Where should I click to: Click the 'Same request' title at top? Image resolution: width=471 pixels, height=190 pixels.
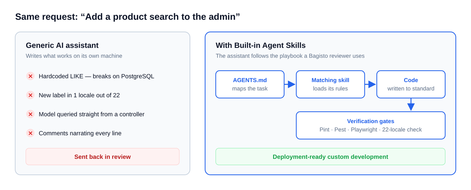(x=128, y=17)
